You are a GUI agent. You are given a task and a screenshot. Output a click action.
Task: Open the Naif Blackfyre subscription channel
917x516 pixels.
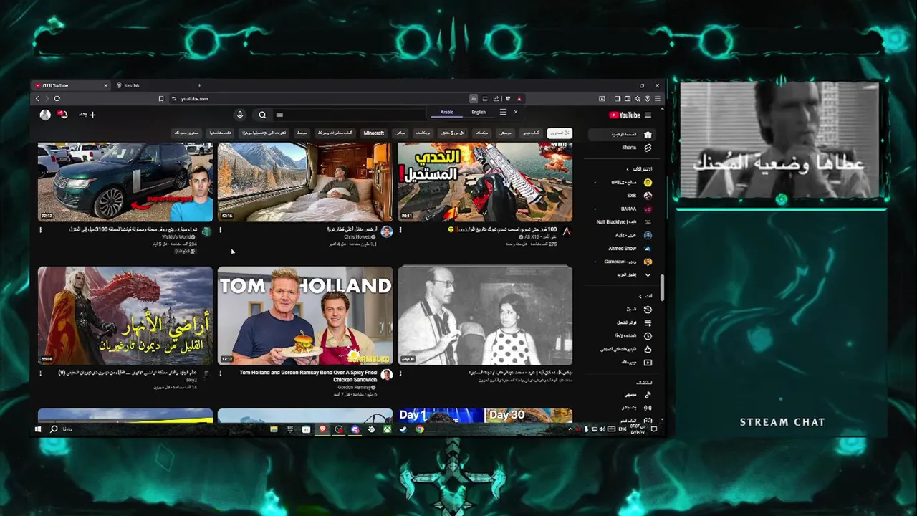(623, 222)
